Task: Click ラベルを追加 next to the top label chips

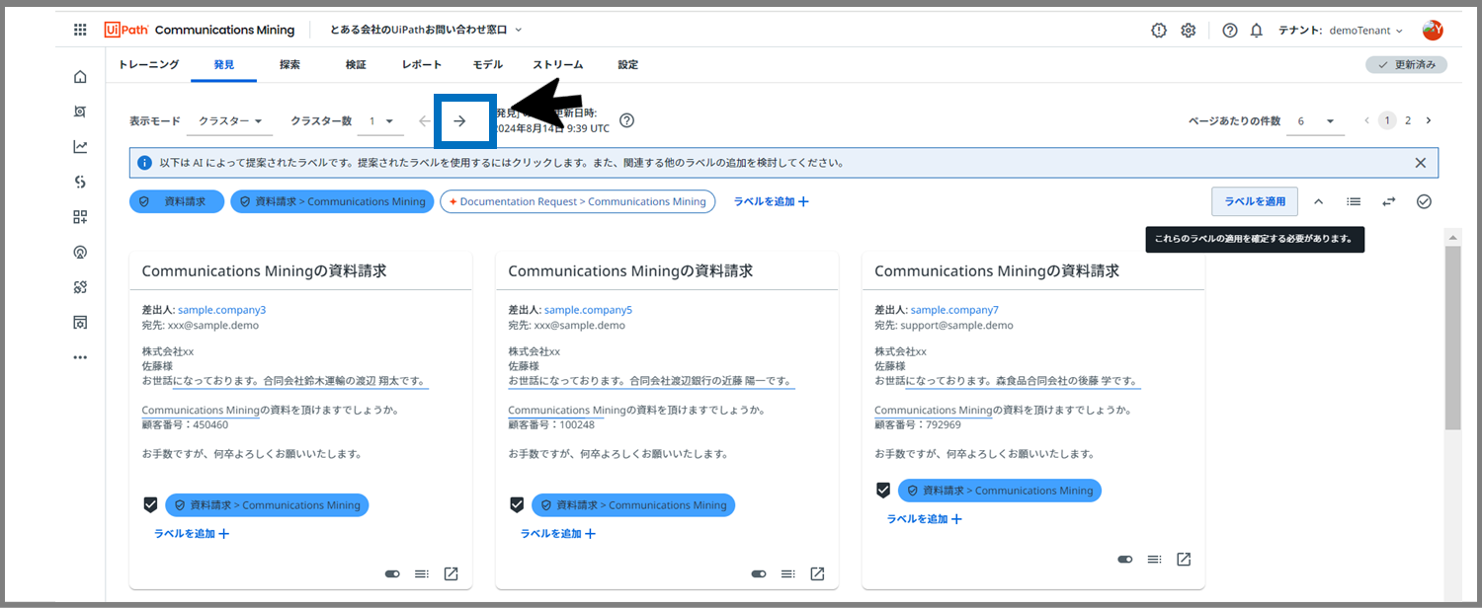Action: [771, 201]
